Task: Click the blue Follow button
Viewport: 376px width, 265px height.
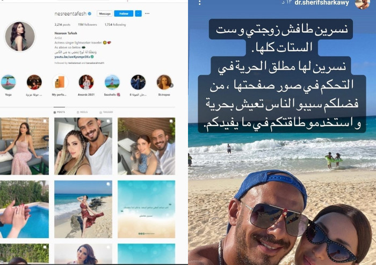Action: pyautogui.click(x=124, y=13)
